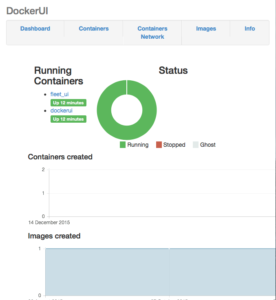This screenshot has width=276, height=300.
Task: Click the Ghost legend label
Action: click(208, 145)
